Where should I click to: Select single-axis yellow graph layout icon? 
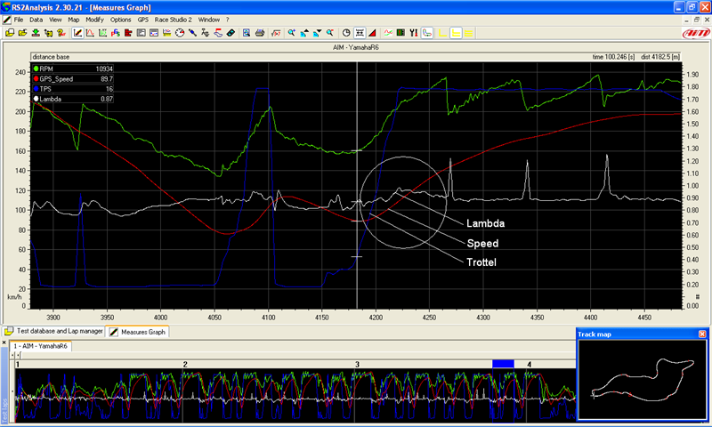point(441,33)
